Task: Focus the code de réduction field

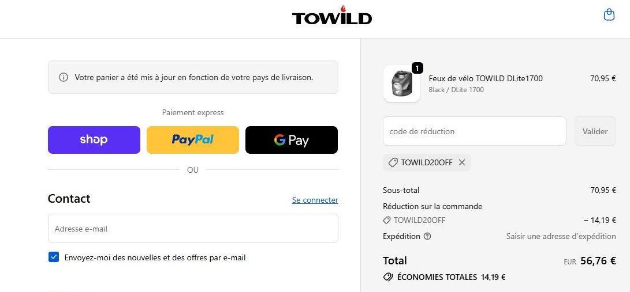Action: tap(474, 131)
